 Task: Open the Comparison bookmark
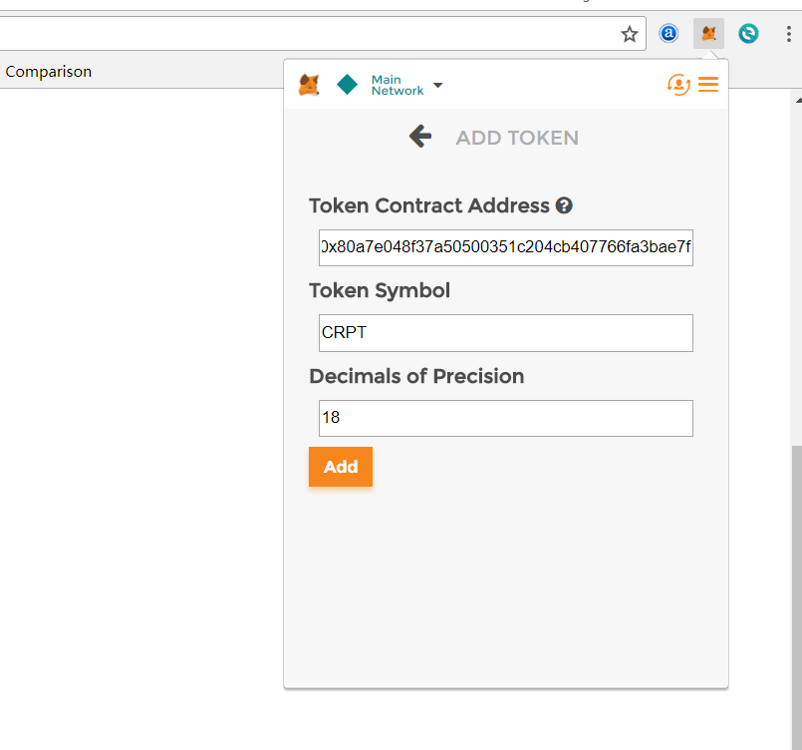coord(49,72)
